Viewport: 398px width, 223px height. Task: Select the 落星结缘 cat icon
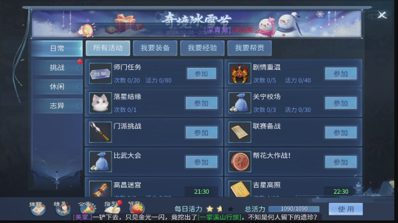[x=100, y=103]
